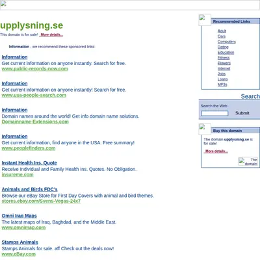Open More details link in Buy this domain box
The width and height of the screenshot is (260, 260).
[216, 151]
